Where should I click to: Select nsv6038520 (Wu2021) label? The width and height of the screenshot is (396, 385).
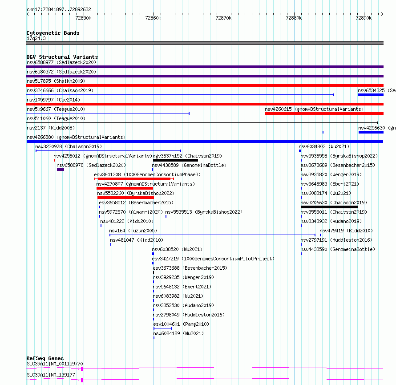[177, 249]
